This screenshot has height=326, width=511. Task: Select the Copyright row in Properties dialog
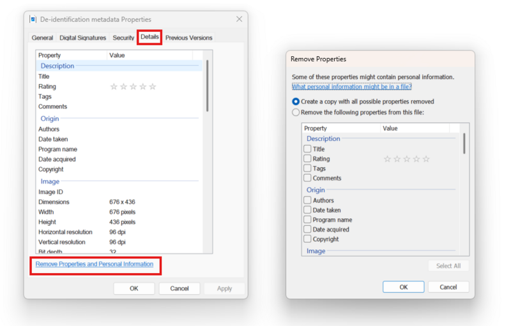[119, 170]
